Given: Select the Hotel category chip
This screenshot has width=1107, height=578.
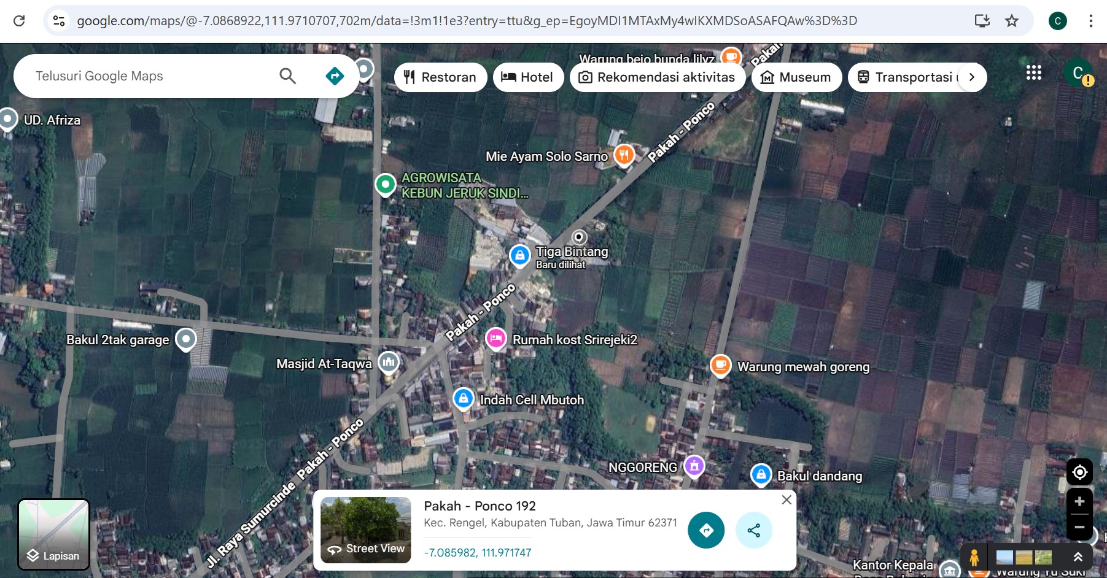Looking at the screenshot, I should click(527, 77).
